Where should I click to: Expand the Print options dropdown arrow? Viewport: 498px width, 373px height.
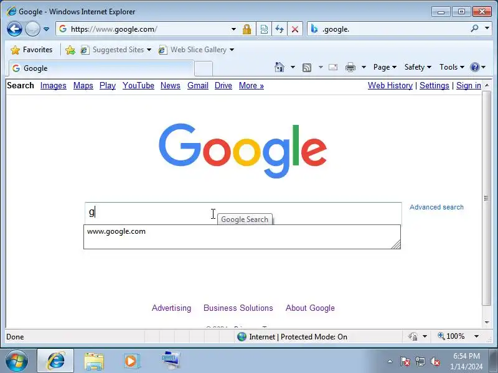[x=364, y=67]
